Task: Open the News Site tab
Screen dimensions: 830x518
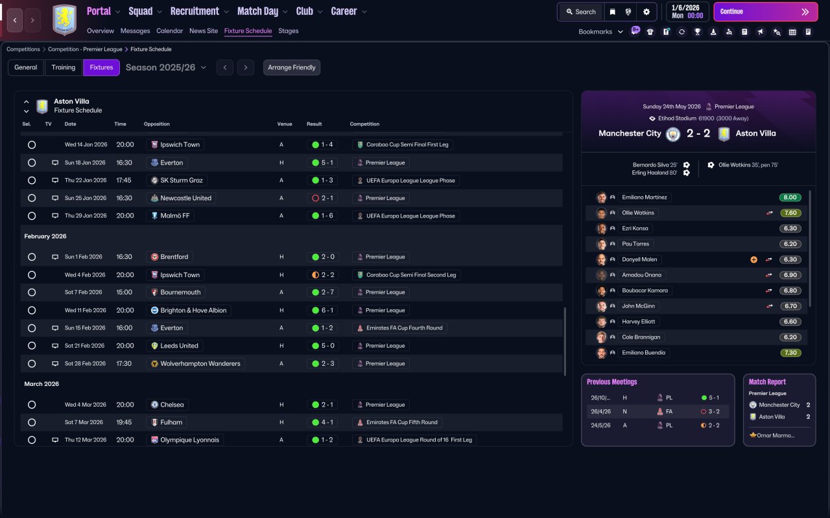Action: coord(204,31)
